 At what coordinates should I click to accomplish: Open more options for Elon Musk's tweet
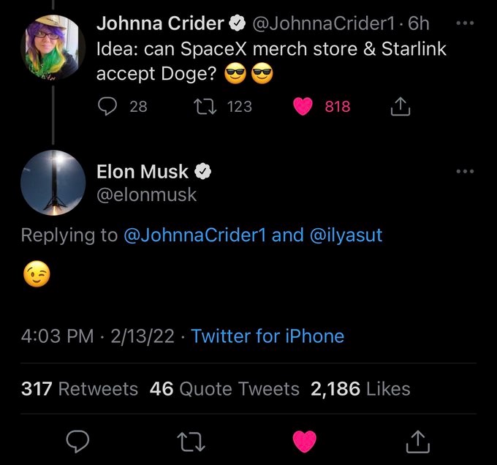pyautogui.click(x=464, y=172)
